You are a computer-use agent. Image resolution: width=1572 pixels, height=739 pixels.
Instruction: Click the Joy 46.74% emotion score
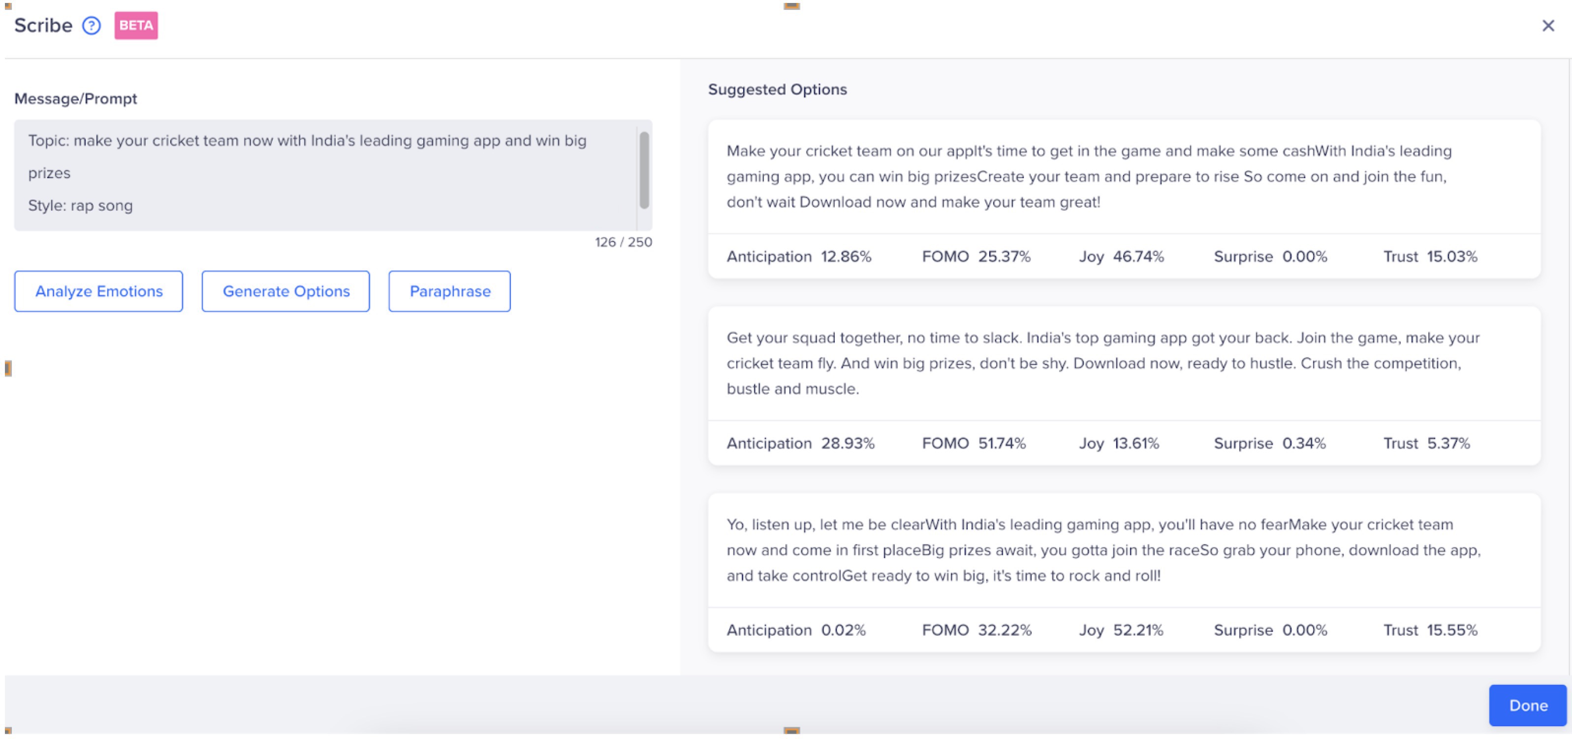1121,256
